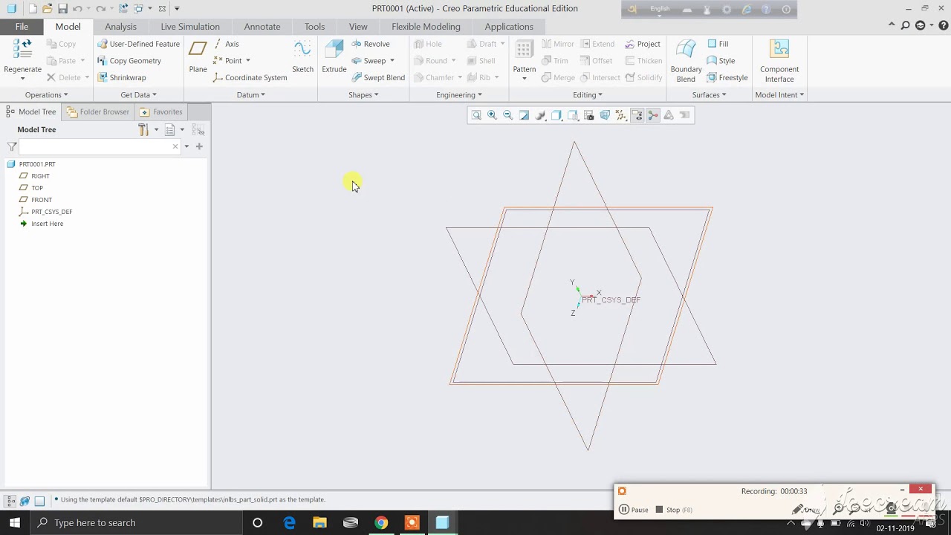Click the Windows Start button

click(14, 522)
